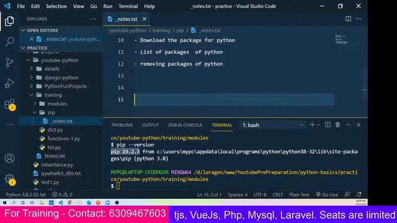Open the terminal selector '1: bash' dropdown

click(x=273, y=125)
